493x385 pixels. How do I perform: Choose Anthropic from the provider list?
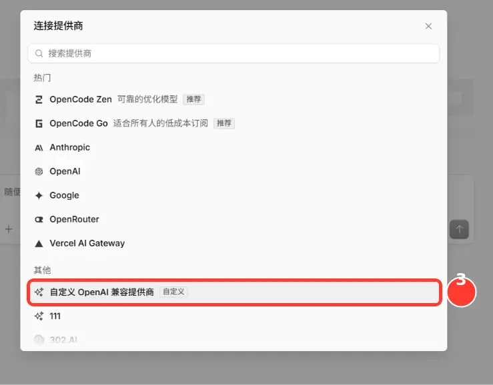[x=233, y=147]
